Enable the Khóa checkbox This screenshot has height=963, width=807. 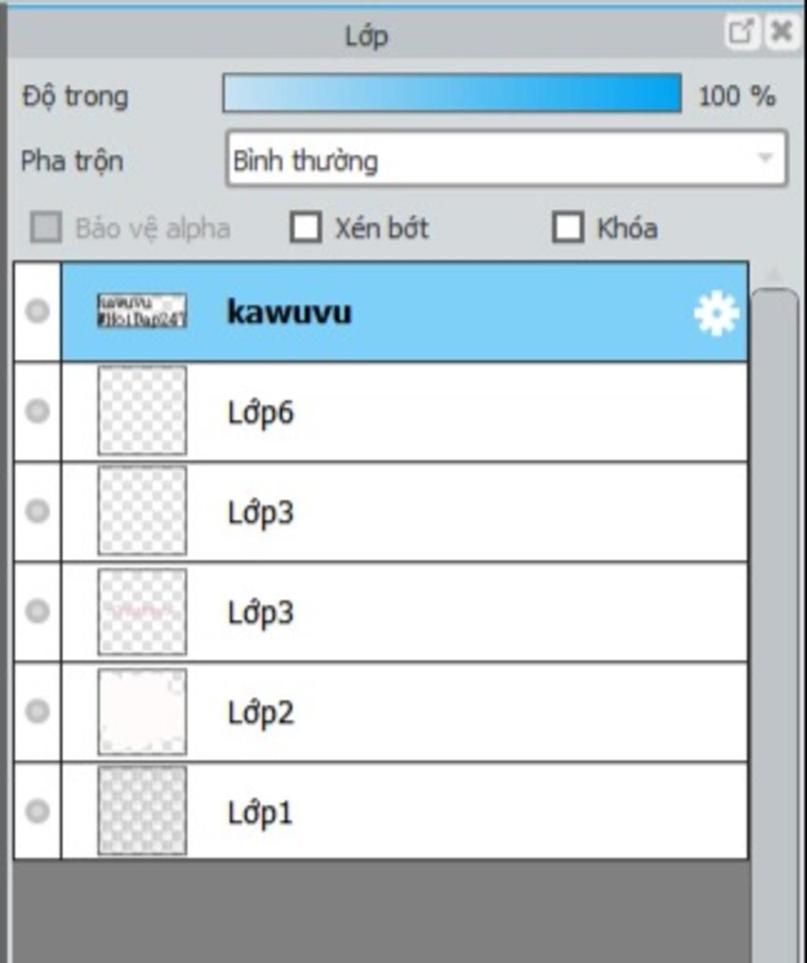[x=568, y=228]
